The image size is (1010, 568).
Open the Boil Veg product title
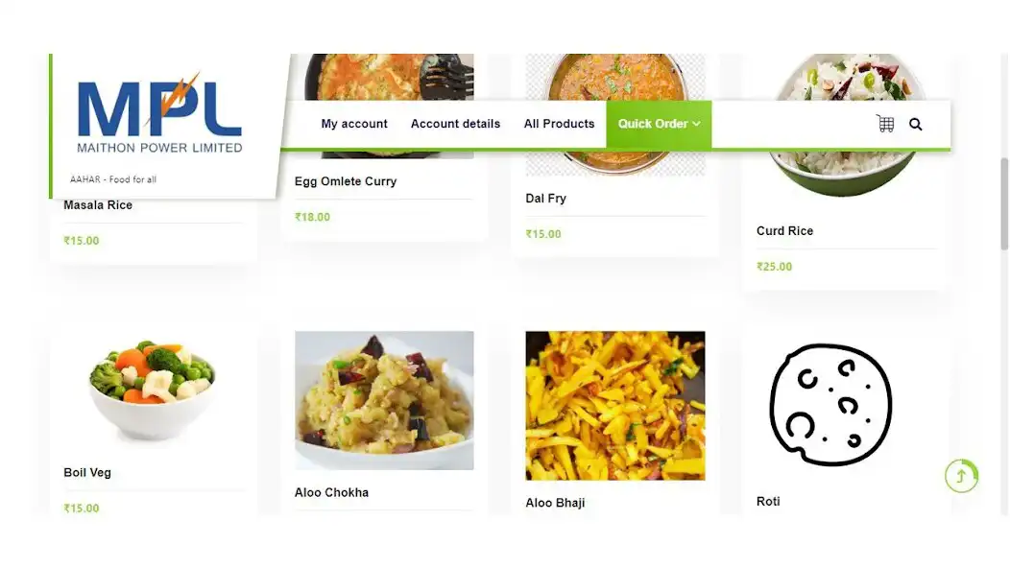pos(87,473)
